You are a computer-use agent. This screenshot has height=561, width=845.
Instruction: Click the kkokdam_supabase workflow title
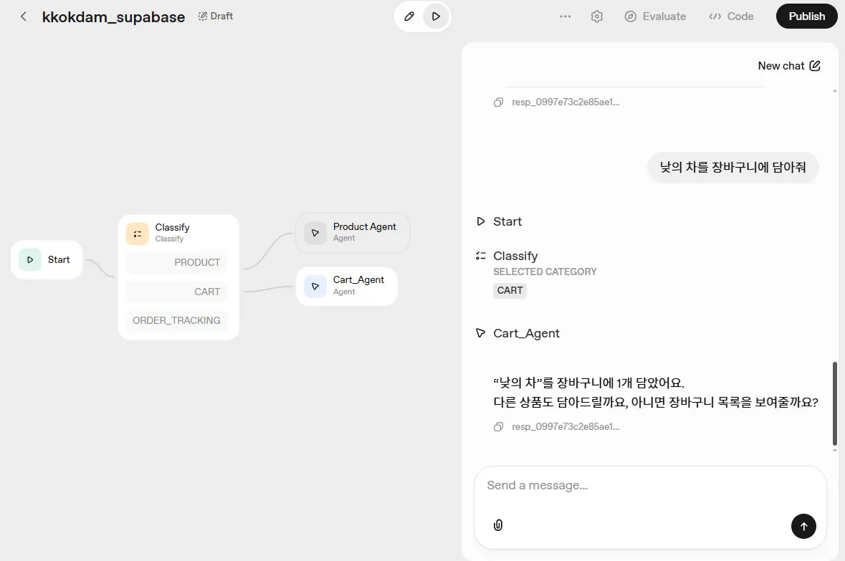(114, 16)
